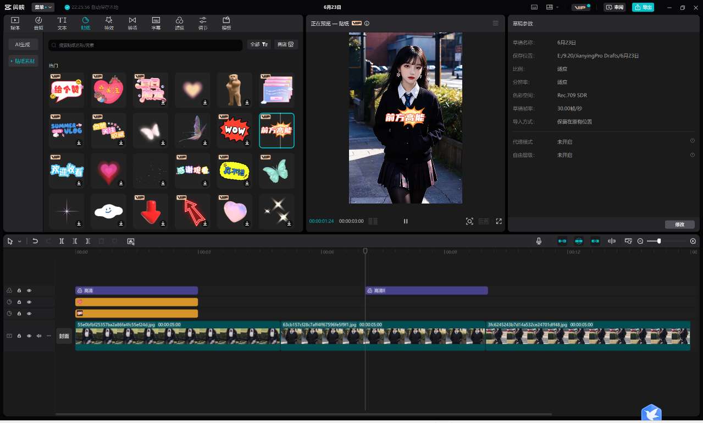
Task: Expand the select tool dropdown arrow
Action: (19, 241)
